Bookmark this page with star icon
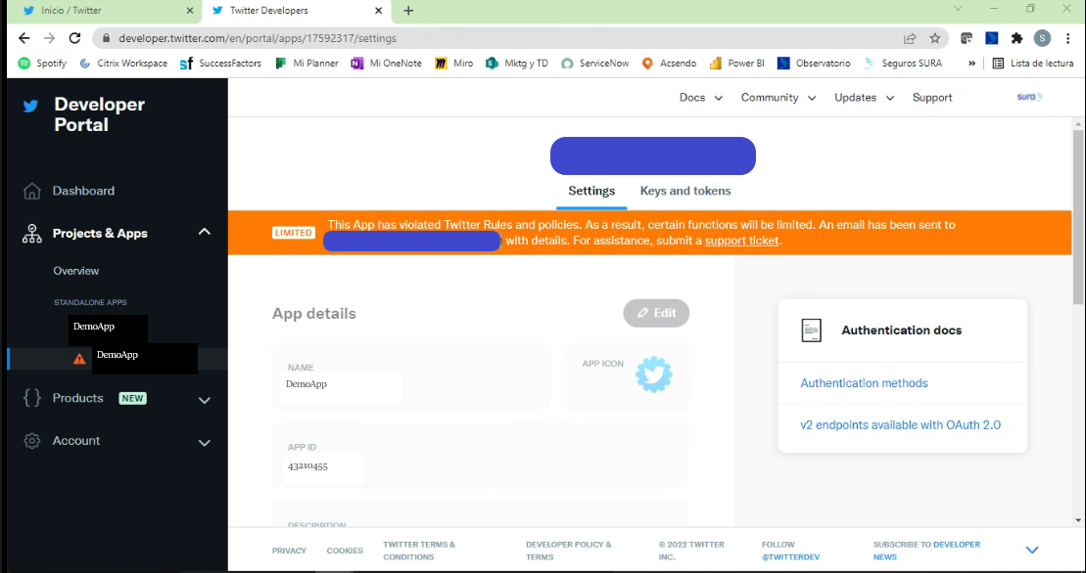This screenshot has width=1086, height=573. (x=935, y=39)
